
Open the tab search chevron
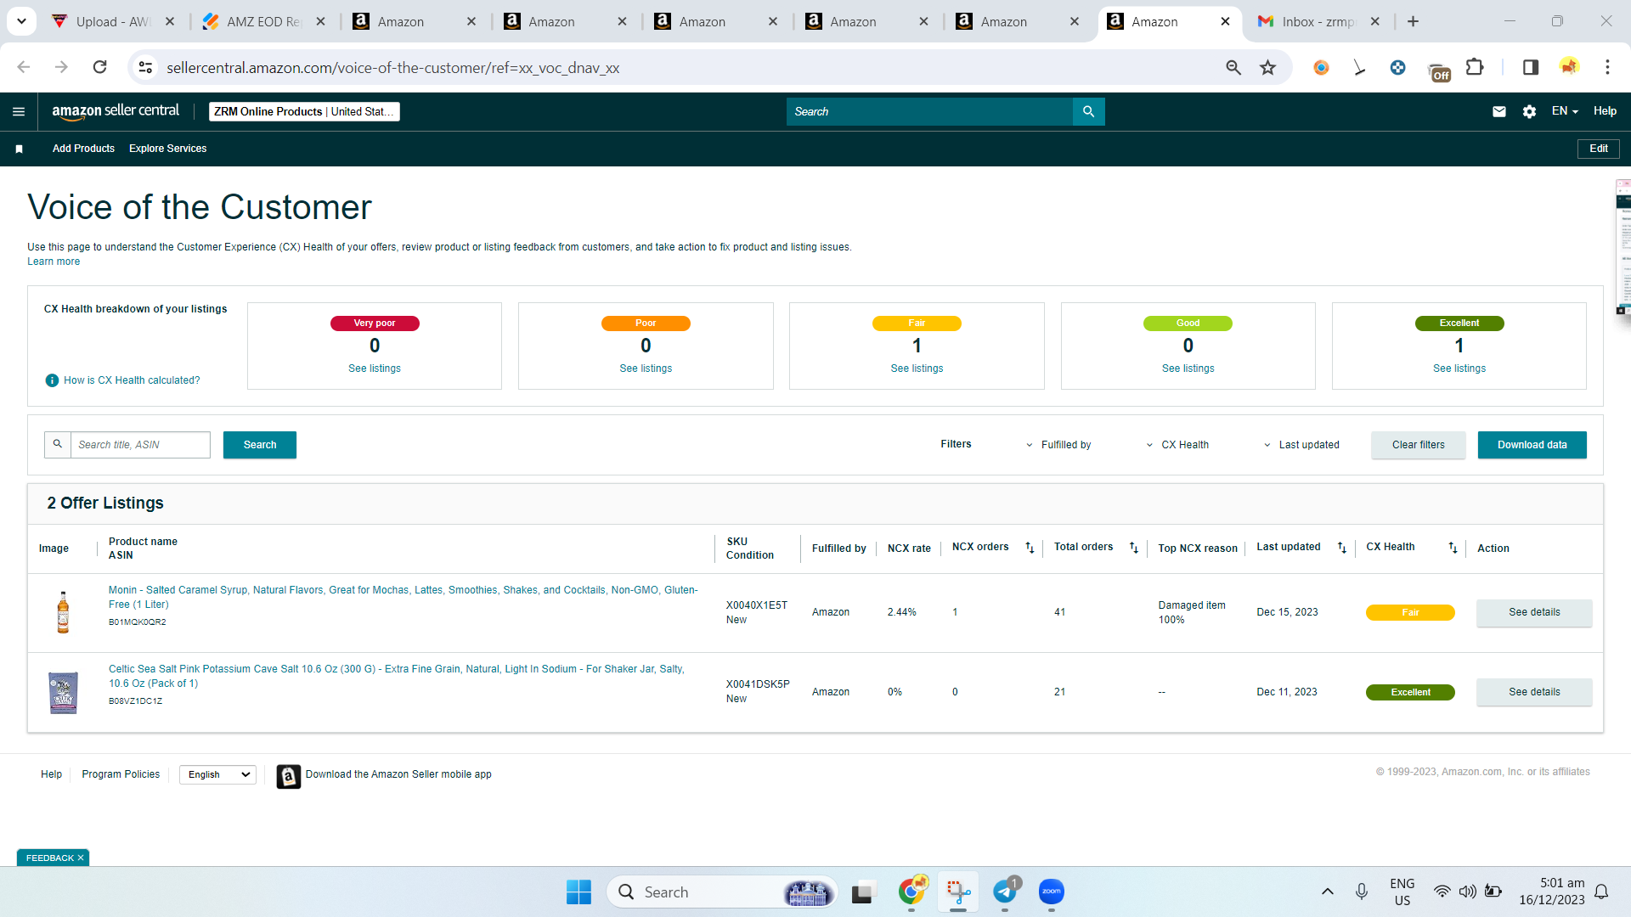21,21
